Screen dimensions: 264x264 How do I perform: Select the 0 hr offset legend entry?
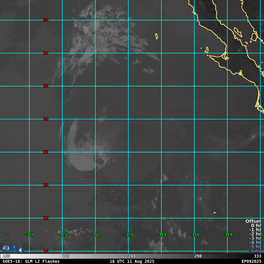(x=256, y=226)
